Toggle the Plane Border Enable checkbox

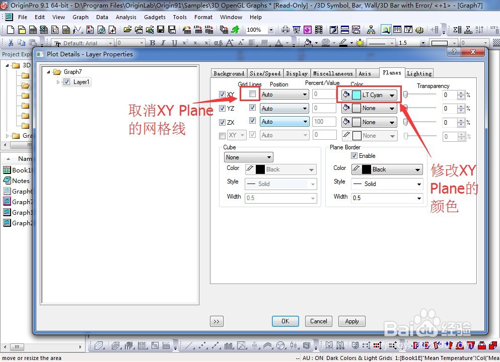354,156
